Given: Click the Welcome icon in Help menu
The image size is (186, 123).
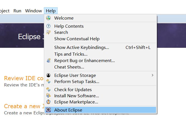Looking at the screenshot, I should pyautogui.click(x=48, y=18).
